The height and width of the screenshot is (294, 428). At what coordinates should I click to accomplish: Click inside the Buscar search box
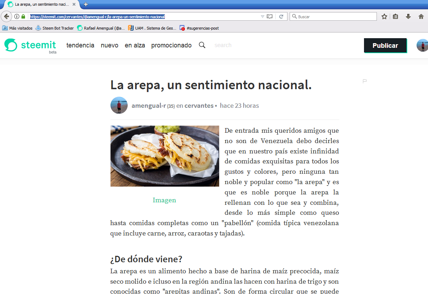333,17
